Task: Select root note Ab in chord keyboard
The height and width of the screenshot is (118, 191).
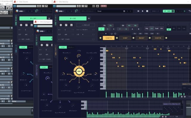Action: (x=129, y=25)
